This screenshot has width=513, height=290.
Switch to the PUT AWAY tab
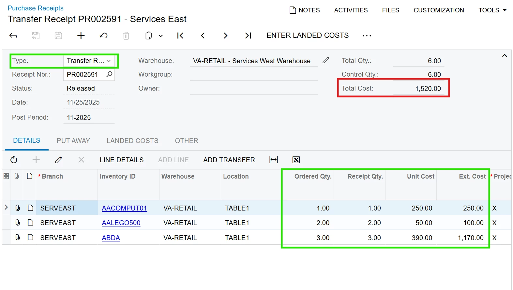pos(73,141)
